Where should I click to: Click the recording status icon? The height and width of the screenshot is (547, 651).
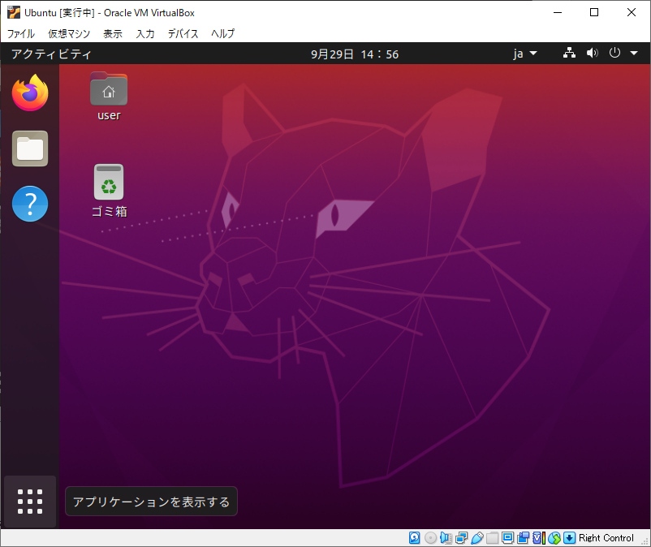click(523, 538)
